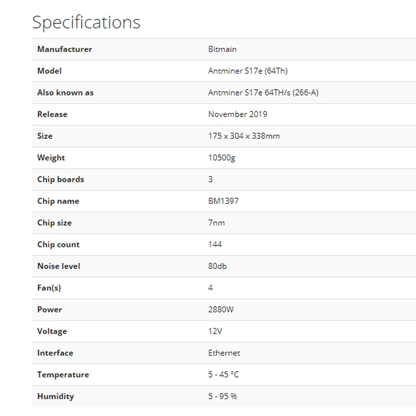Click the BM1397 chip name value
This screenshot has width=416, height=416.
223,201
